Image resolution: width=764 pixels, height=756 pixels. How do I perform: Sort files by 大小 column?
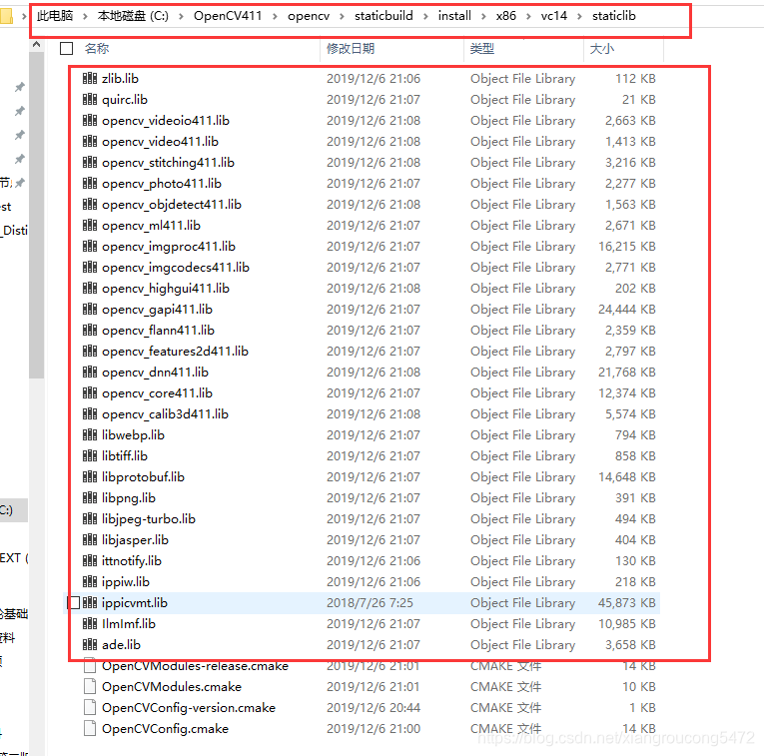coord(602,48)
